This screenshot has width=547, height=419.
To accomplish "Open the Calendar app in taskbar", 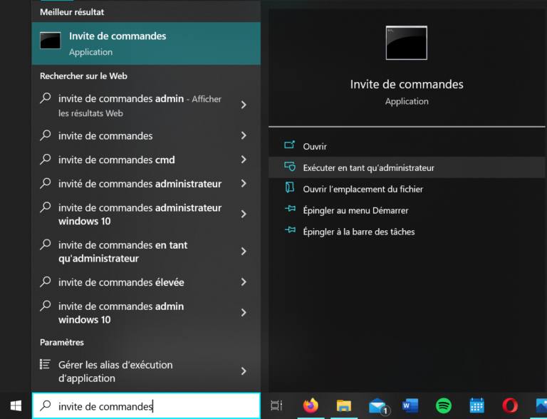I will coord(476,405).
